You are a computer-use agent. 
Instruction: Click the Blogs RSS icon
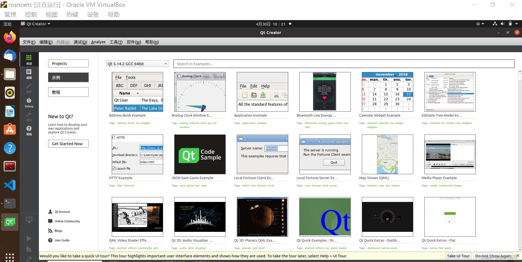(x=50, y=230)
